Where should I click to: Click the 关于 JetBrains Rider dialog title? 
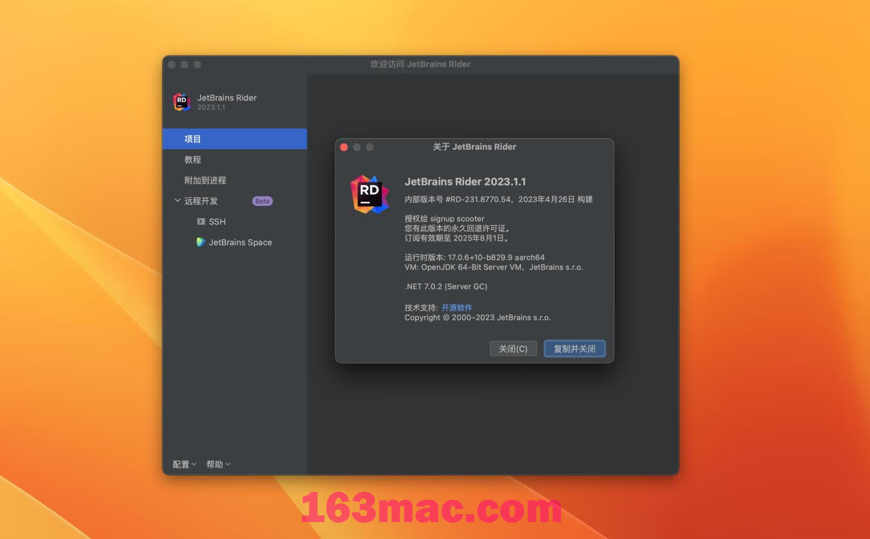tap(474, 147)
